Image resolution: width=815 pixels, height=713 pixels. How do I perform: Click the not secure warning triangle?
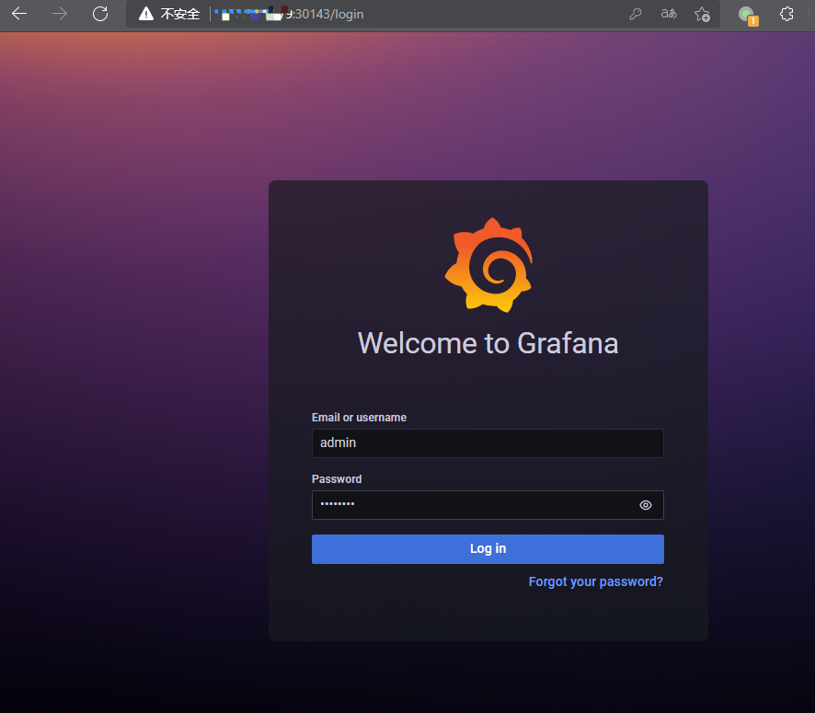(x=146, y=14)
